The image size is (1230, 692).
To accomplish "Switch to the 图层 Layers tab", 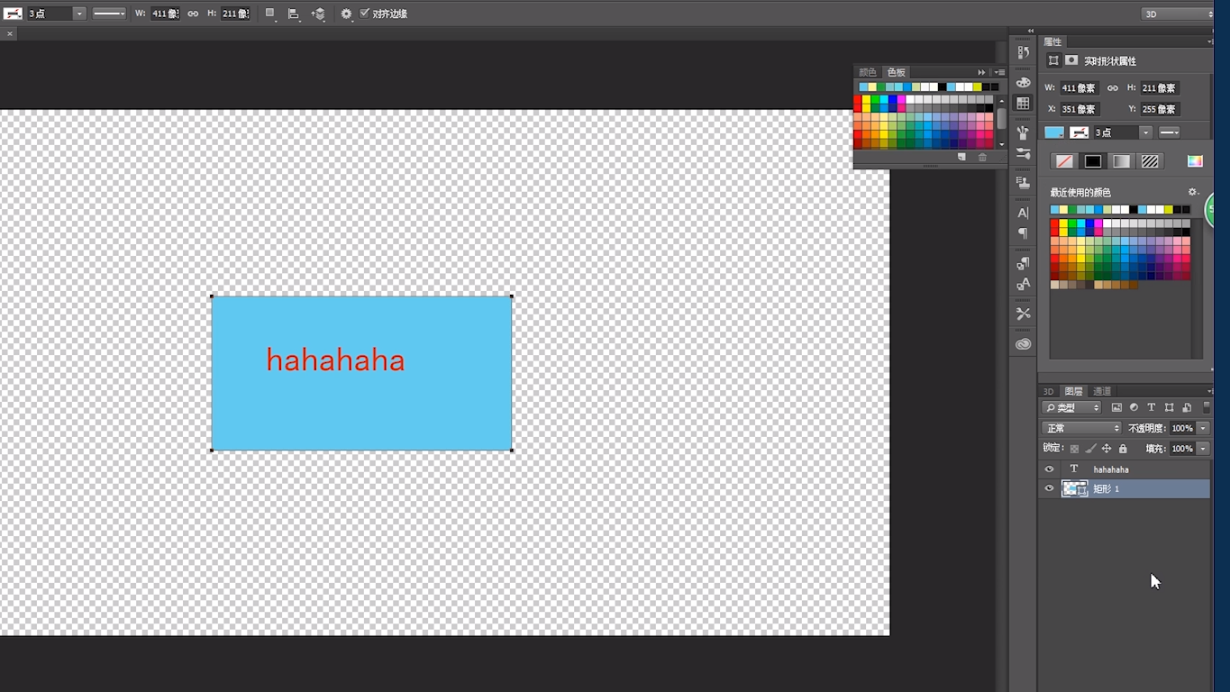I will pos(1074,391).
